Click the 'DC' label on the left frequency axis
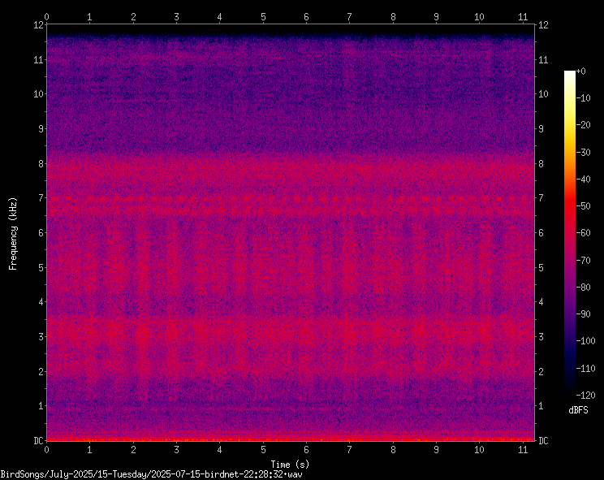This screenshot has height=480, width=604. click(x=38, y=441)
